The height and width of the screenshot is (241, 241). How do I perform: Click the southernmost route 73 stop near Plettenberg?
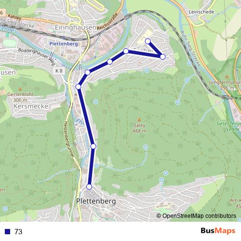(x=89, y=187)
